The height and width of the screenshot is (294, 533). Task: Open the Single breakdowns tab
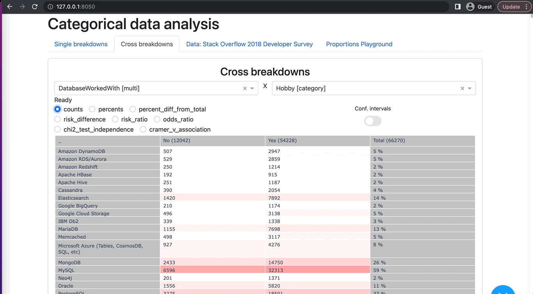[x=81, y=44]
